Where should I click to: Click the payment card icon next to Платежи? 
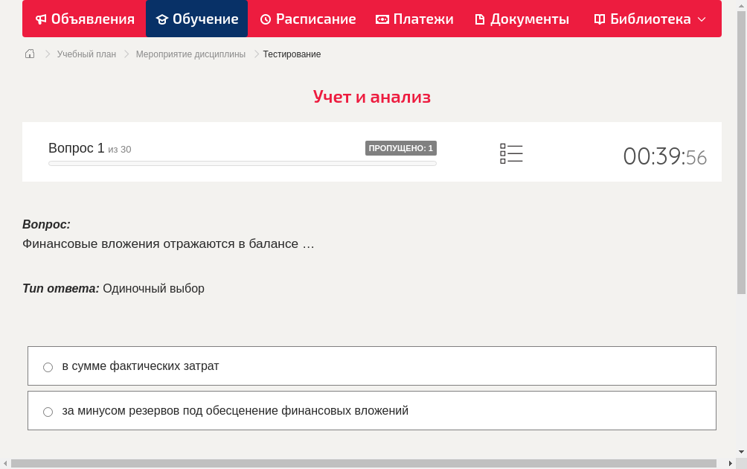coord(382,19)
